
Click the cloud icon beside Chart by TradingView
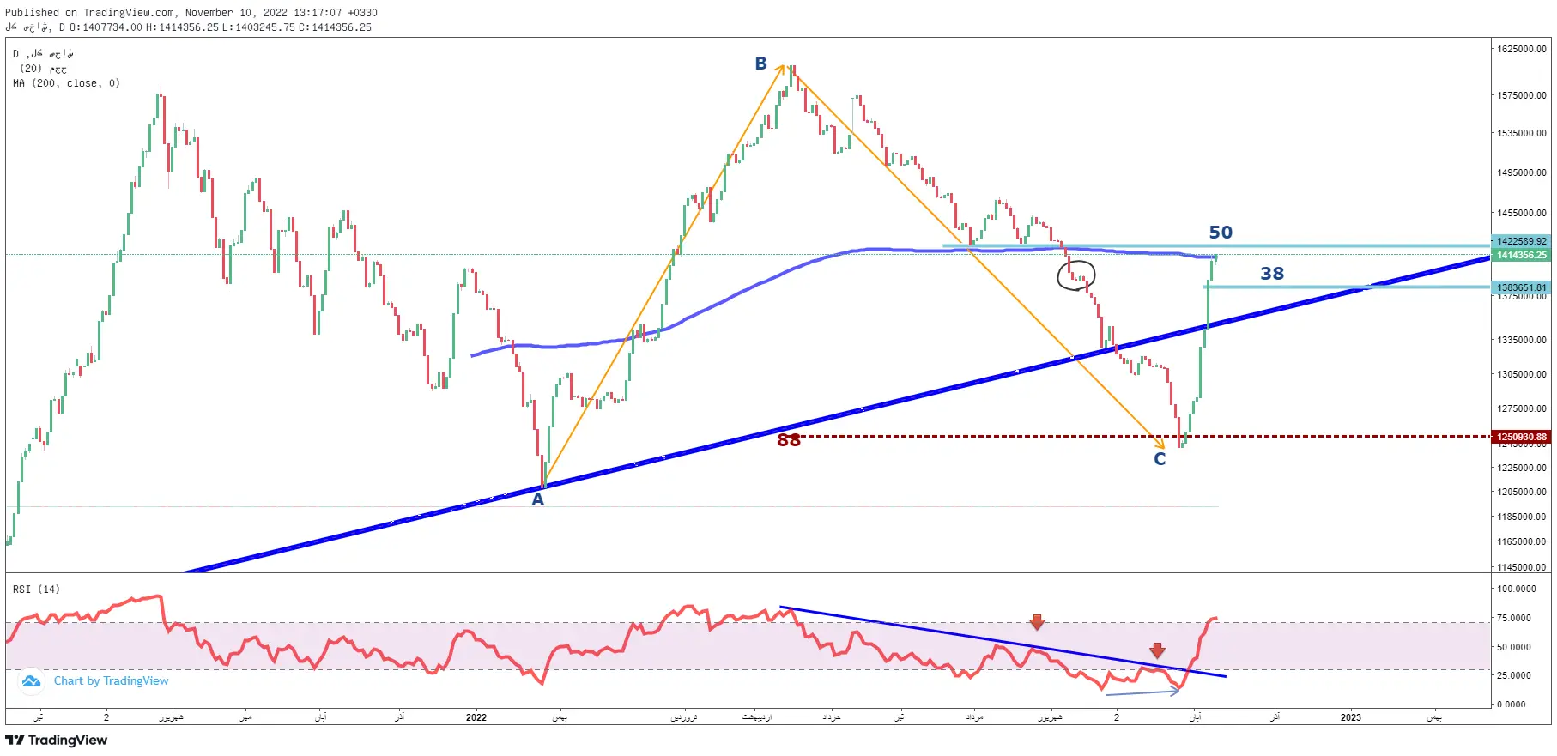coord(31,681)
